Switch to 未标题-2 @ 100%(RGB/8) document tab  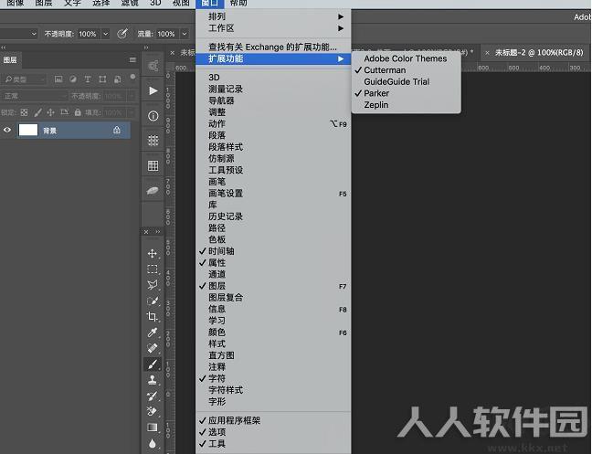click(538, 53)
